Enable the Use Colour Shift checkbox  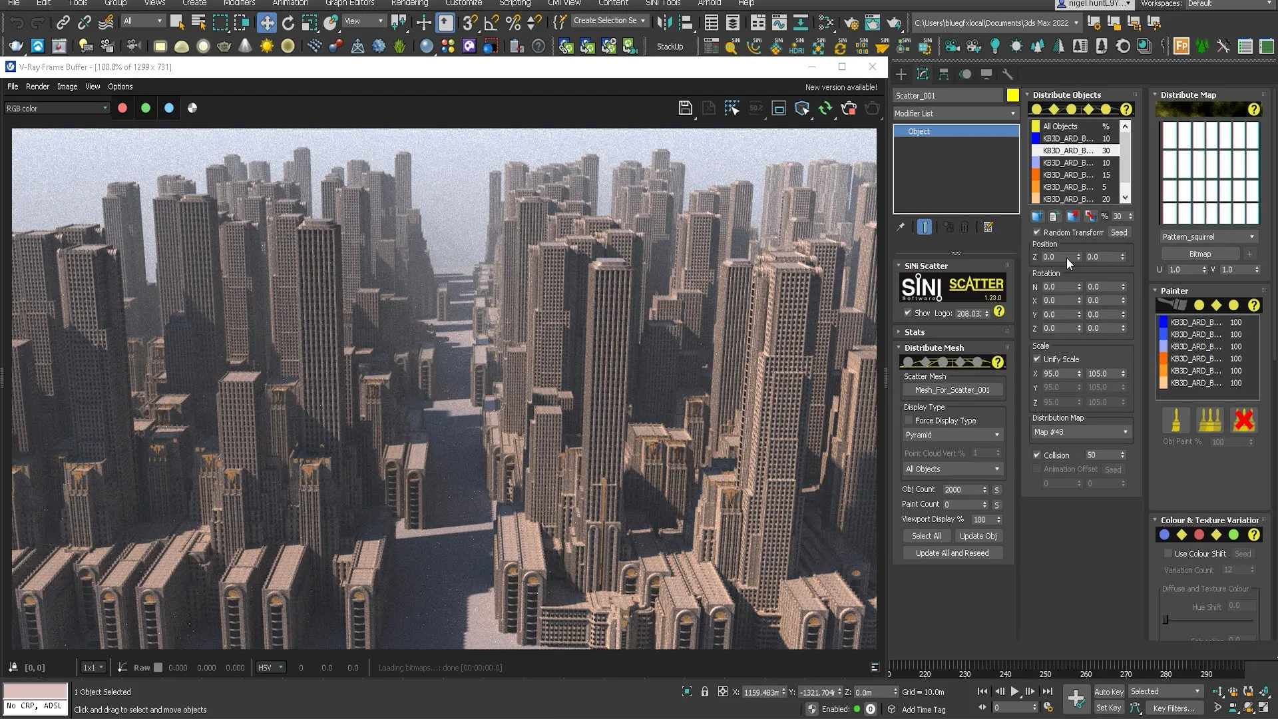1168,553
